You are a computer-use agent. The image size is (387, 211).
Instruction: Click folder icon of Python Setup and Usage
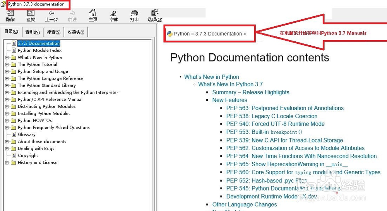[x=14, y=72]
